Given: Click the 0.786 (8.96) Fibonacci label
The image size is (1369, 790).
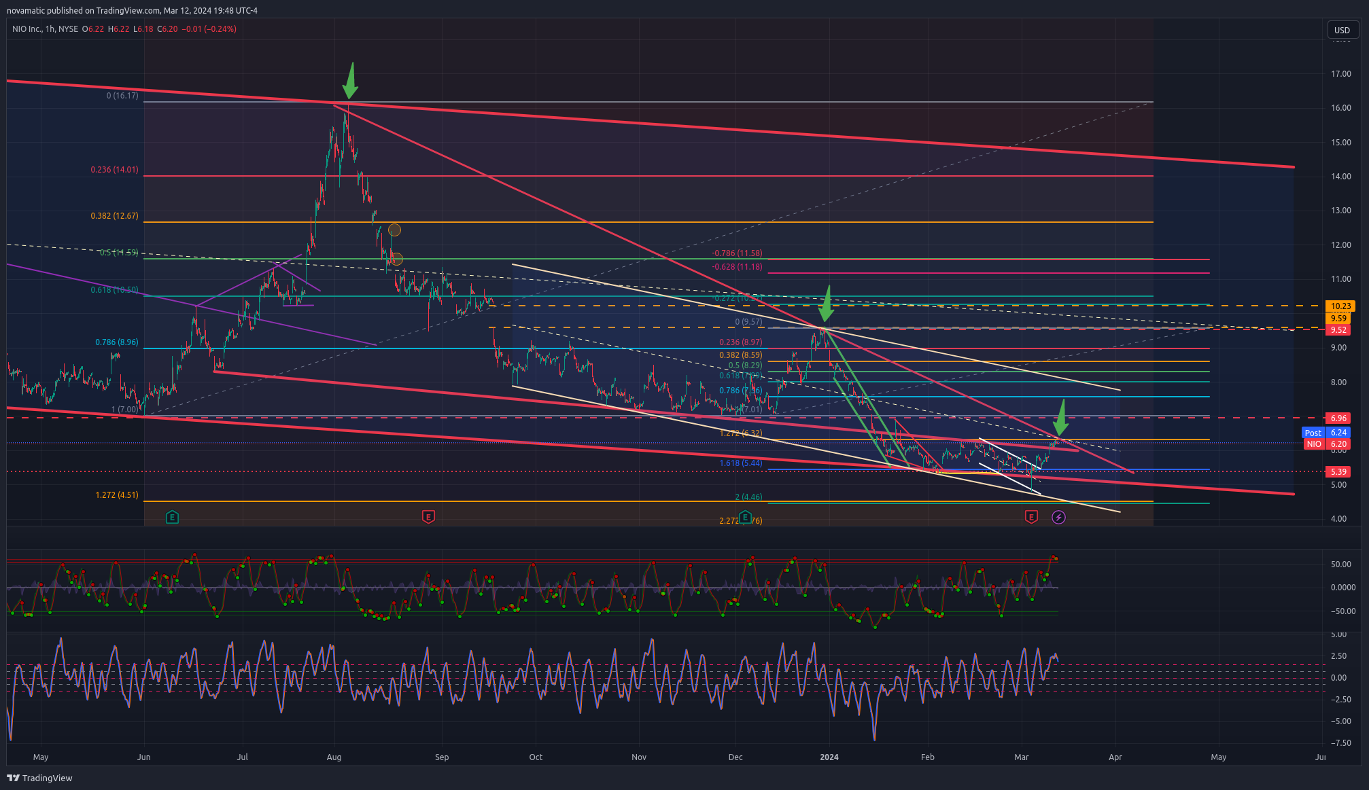Looking at the screenshot, I should [x=116, y=342].
